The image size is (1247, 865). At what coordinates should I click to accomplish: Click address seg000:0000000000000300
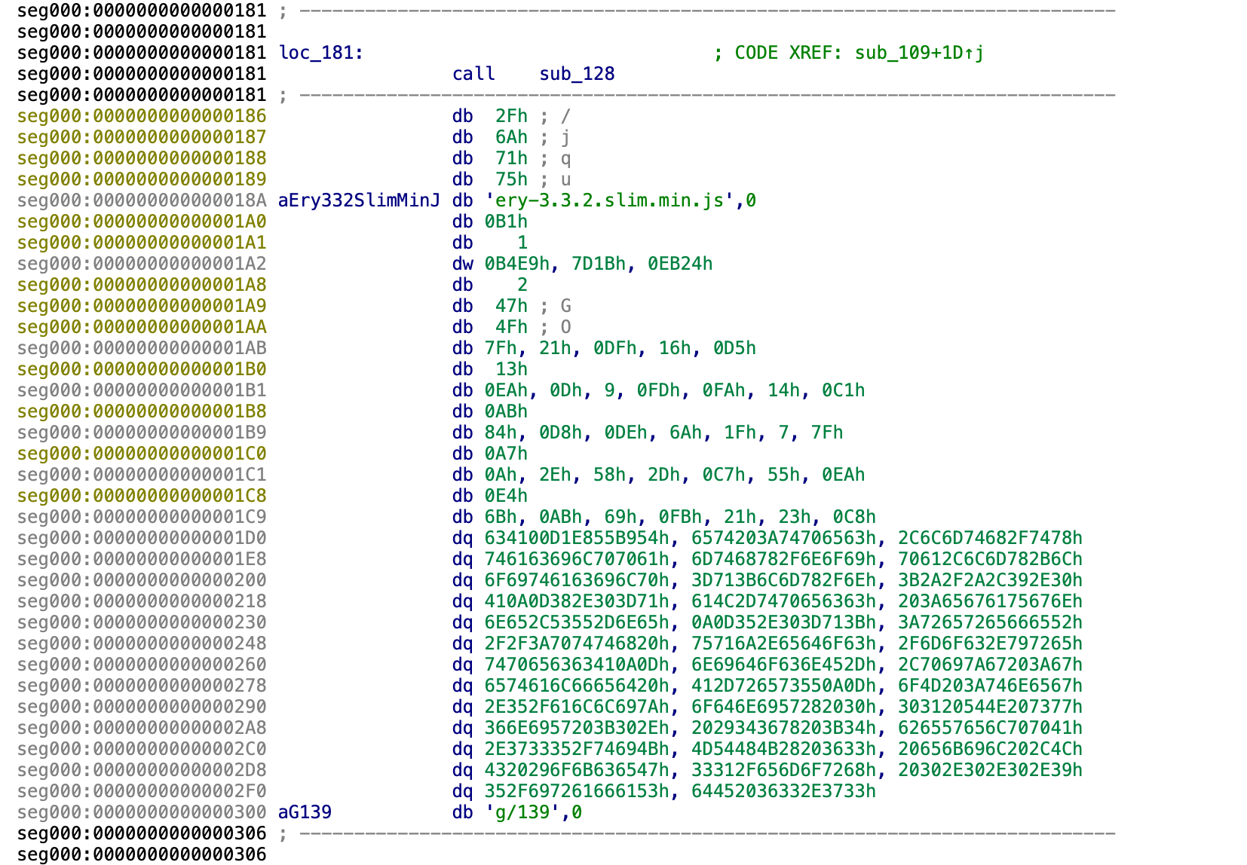pyautogui.click(x=142, y=812)
